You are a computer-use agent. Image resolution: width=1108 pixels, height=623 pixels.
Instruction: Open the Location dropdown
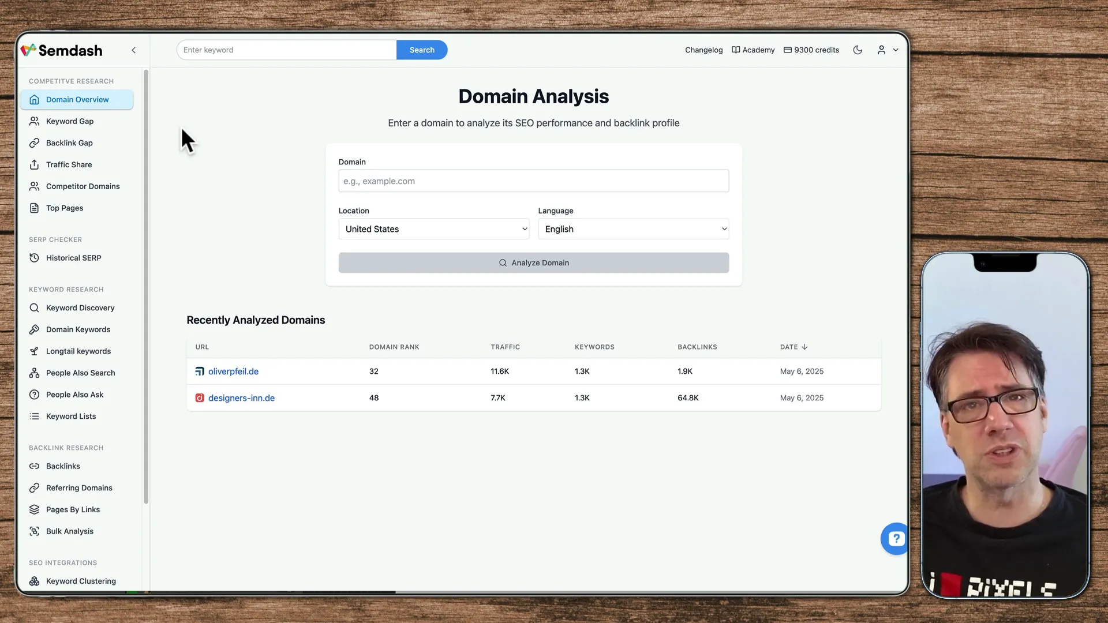coord(433,229)
